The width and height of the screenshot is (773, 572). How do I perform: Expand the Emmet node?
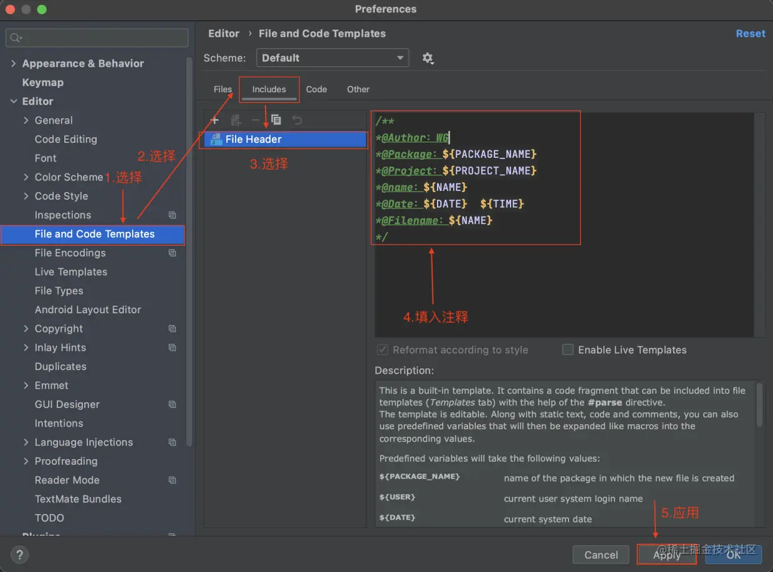click(26, 385)
